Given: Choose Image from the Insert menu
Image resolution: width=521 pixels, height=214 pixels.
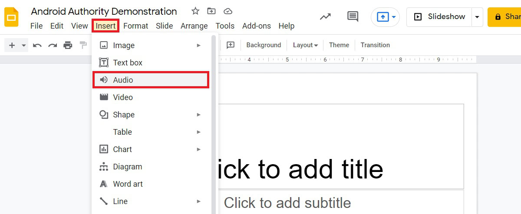Looking at the screenshot, I should [151, 45].
